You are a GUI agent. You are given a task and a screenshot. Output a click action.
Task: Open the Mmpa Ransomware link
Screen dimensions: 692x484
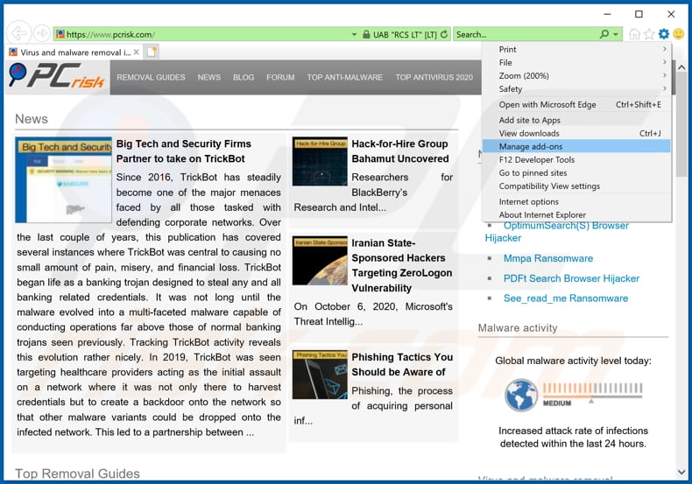tap(547, 258)
